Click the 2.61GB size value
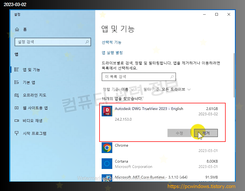The height and width of the screenshot is (191, 245). pyautogui.click(x=212, y=109)
